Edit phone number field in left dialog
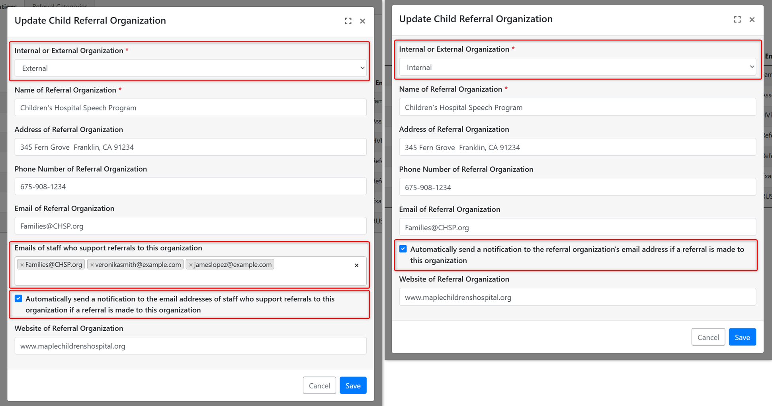 [191, 186]
